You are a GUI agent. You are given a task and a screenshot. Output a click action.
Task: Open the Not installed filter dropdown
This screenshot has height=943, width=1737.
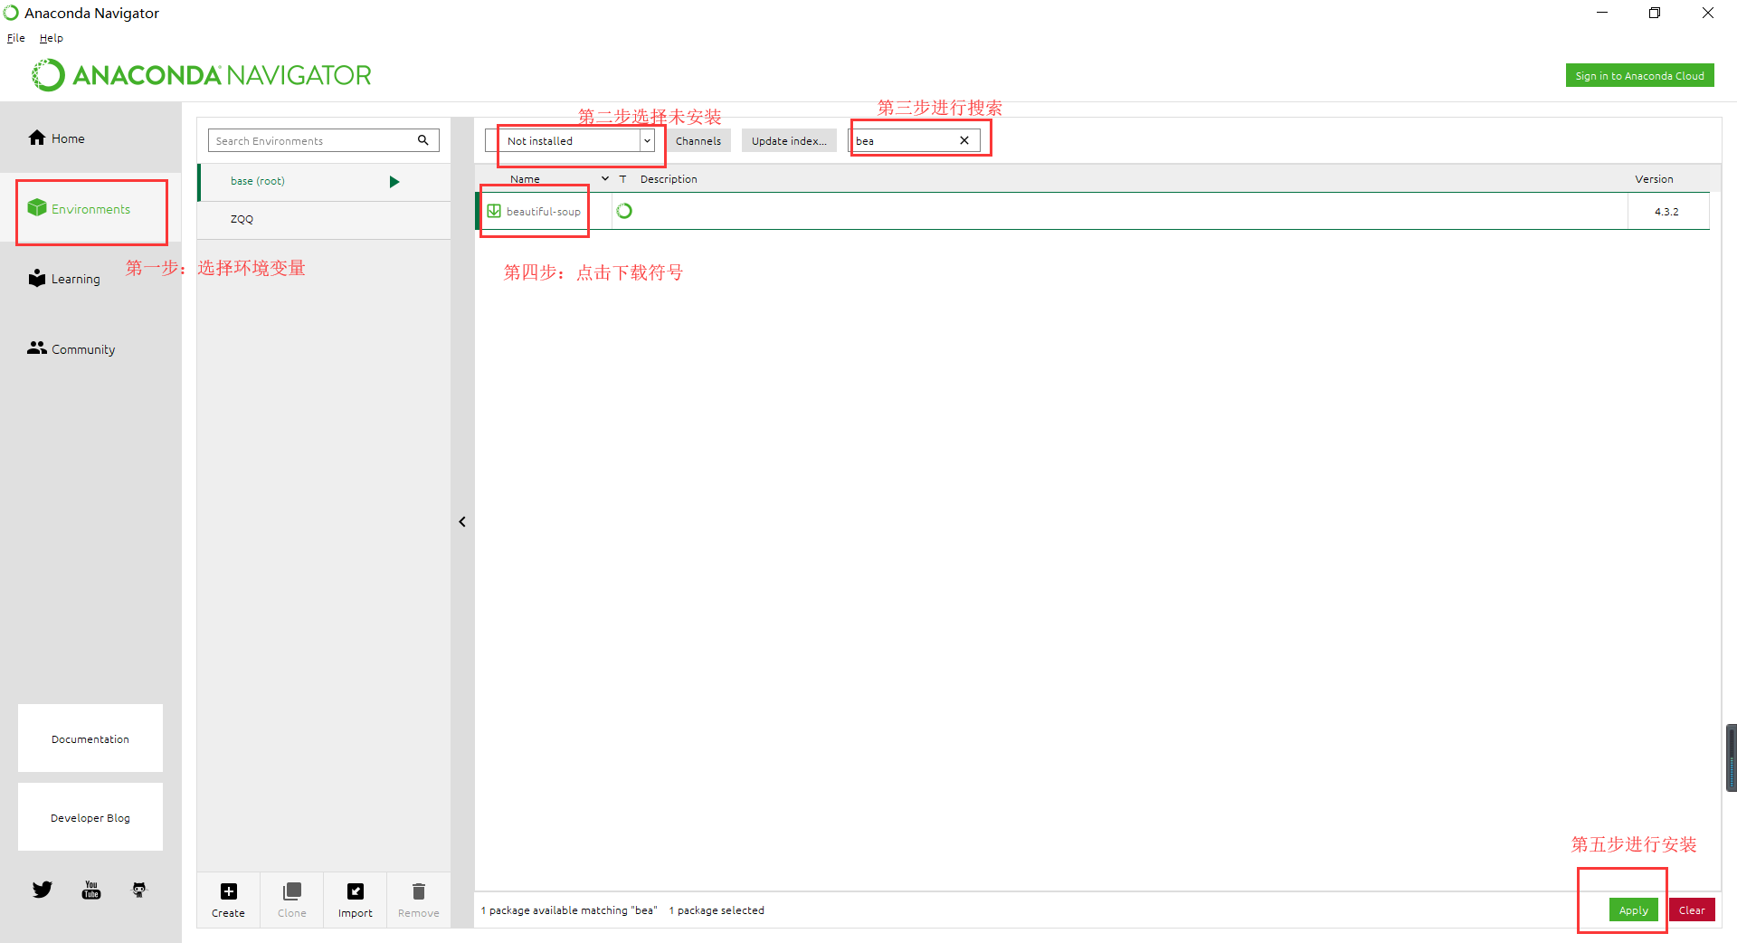[570, 140]
